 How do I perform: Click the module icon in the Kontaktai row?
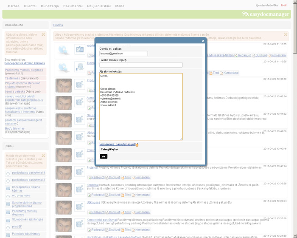coord(80,189)
